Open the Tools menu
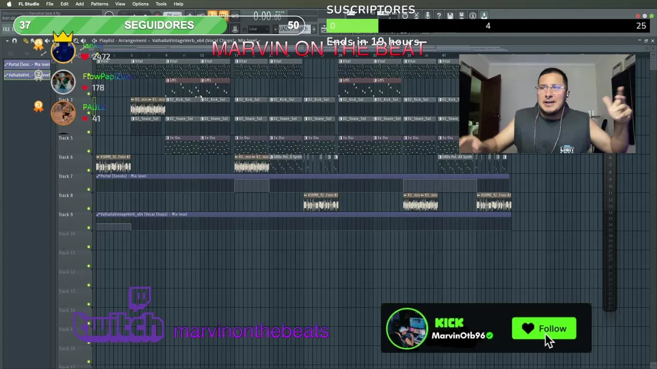This screenshot has width=657, height=369. (x=161, y=4)
